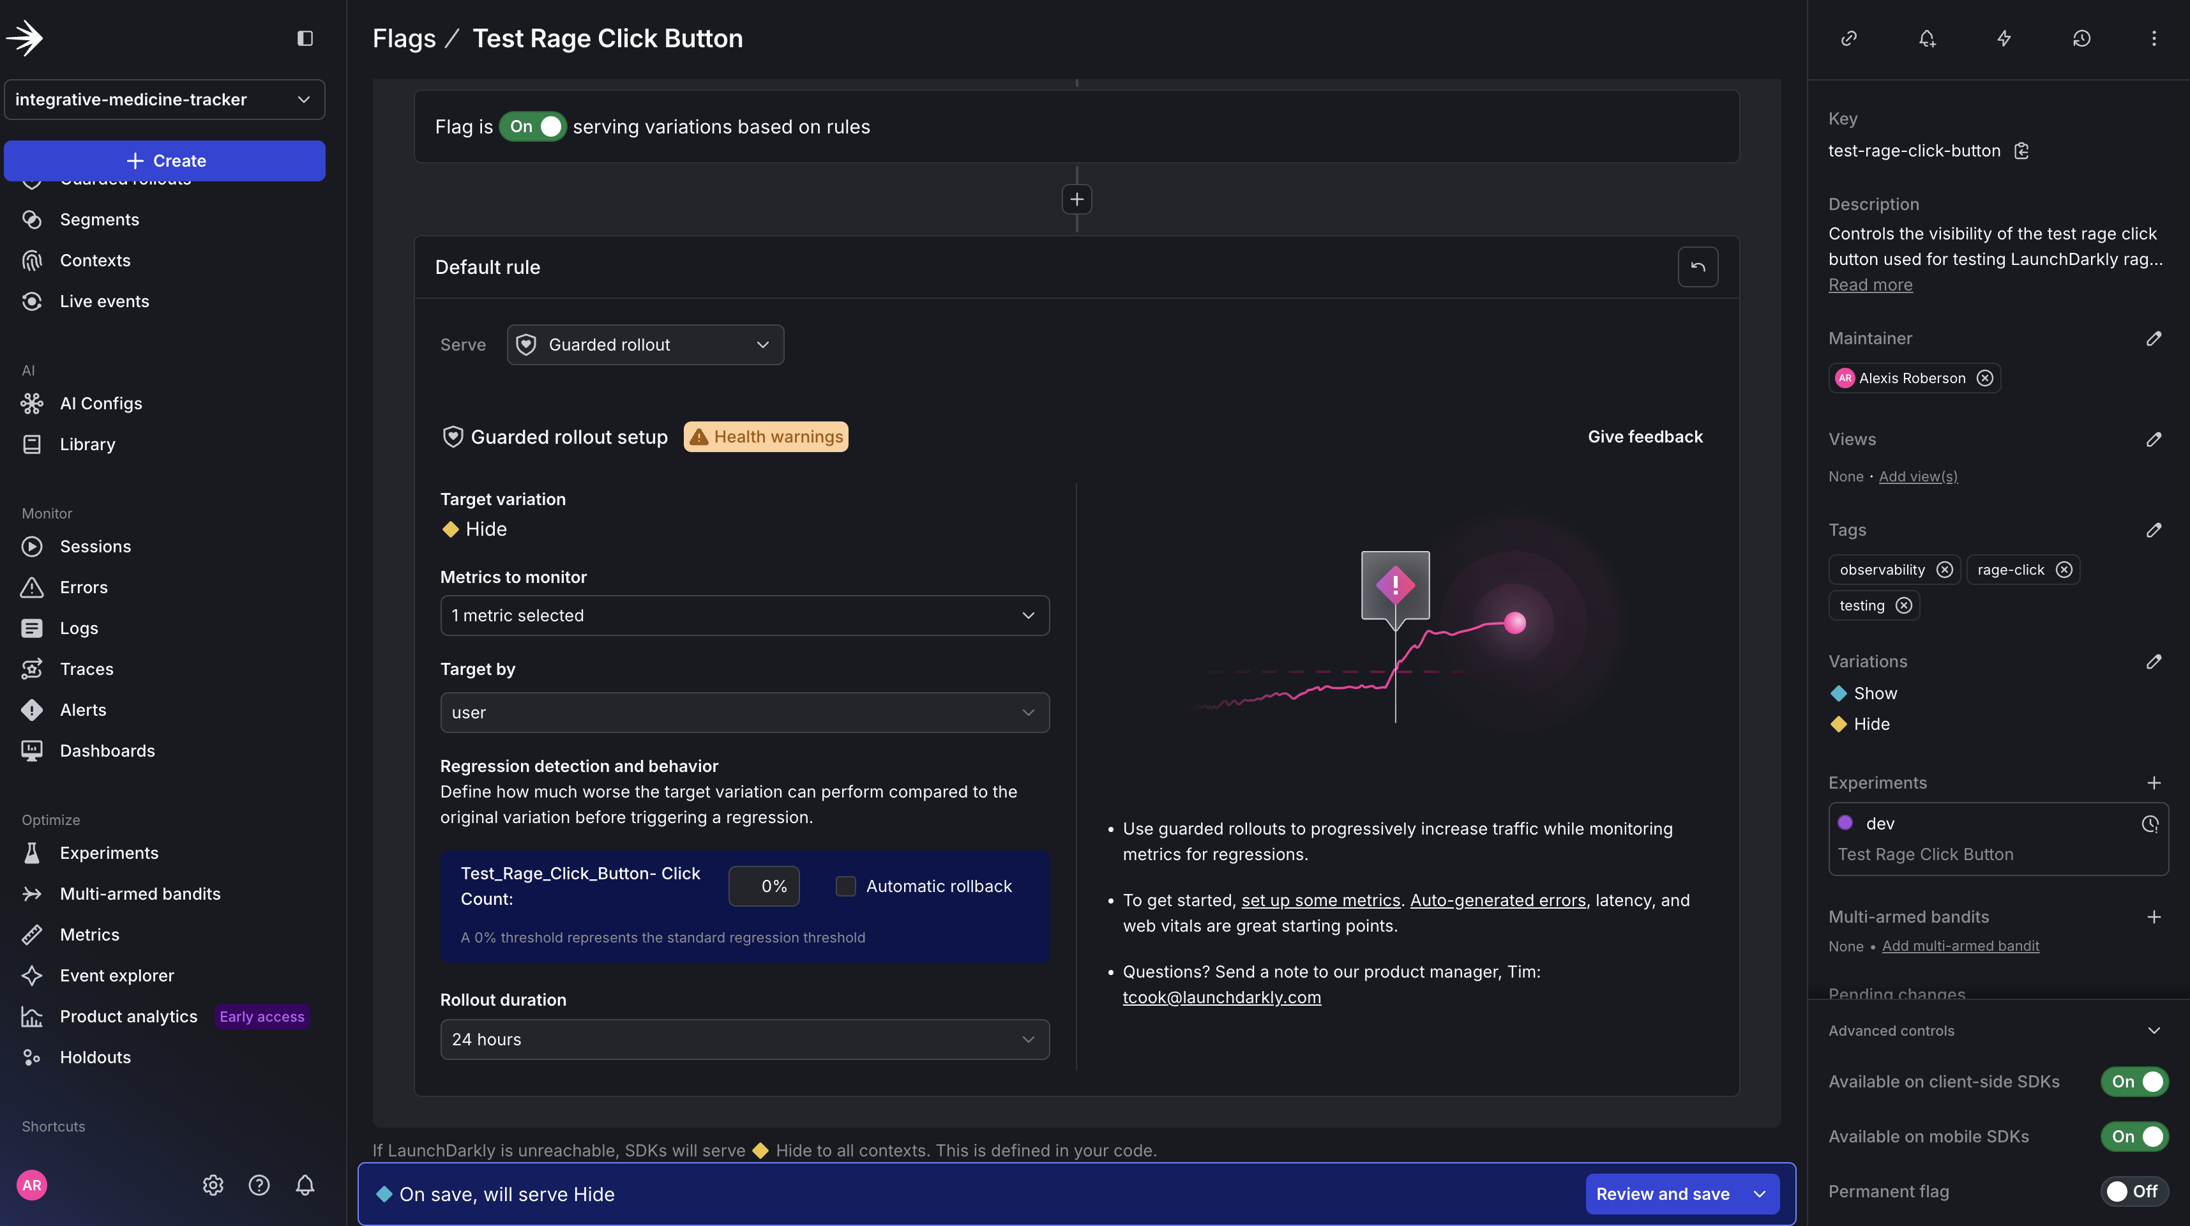
Task: Remove the testing tag
Action: coord(1903,605)
